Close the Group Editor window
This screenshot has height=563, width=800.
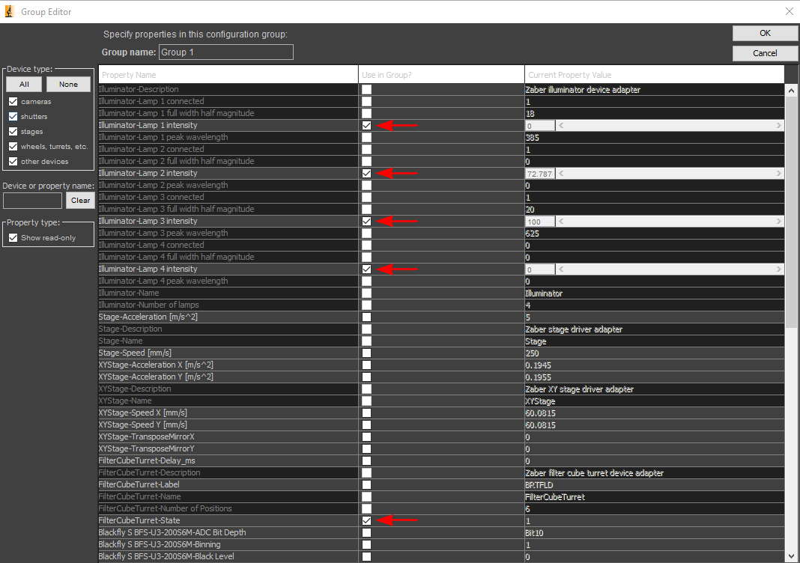pyautogui.click(x=789, y=11)
